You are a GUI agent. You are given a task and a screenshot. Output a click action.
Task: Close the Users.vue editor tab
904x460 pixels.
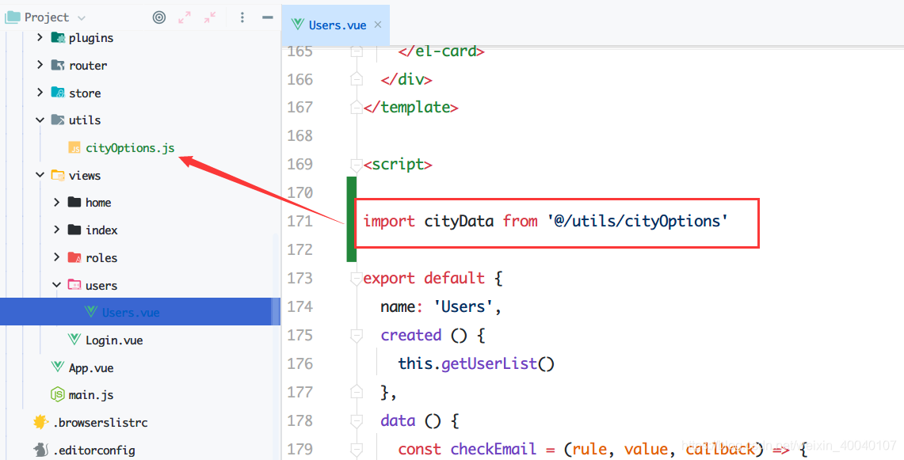[x=378, y=25]
